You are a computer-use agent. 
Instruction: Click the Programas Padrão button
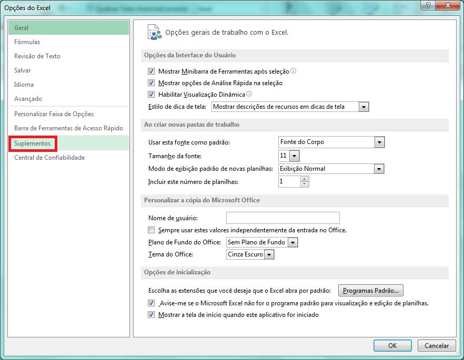pos(370,290)
